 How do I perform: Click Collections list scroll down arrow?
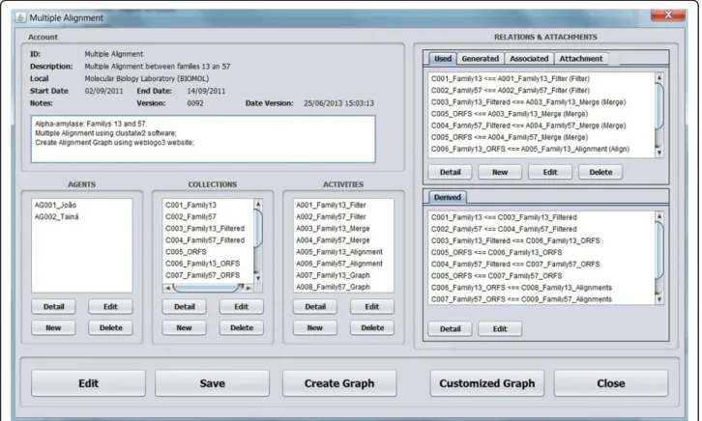pos(258,278)
